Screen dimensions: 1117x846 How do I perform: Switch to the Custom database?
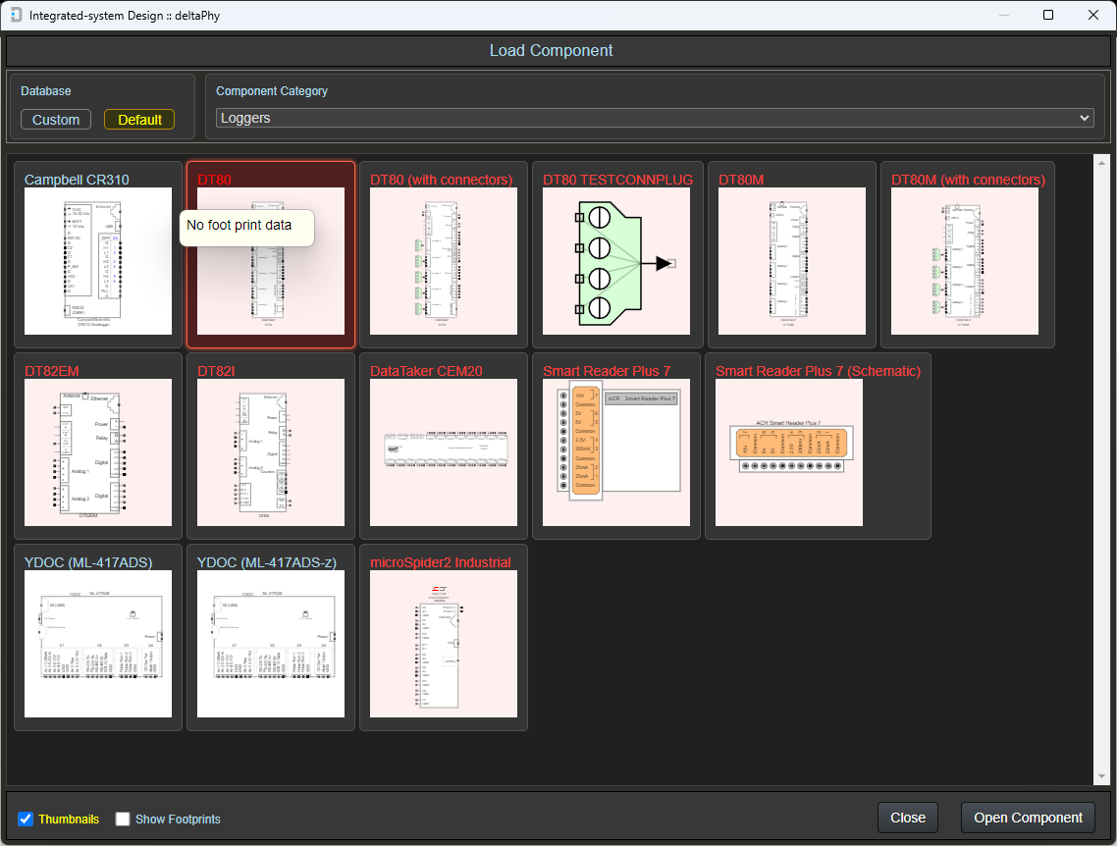coord(55,119)
